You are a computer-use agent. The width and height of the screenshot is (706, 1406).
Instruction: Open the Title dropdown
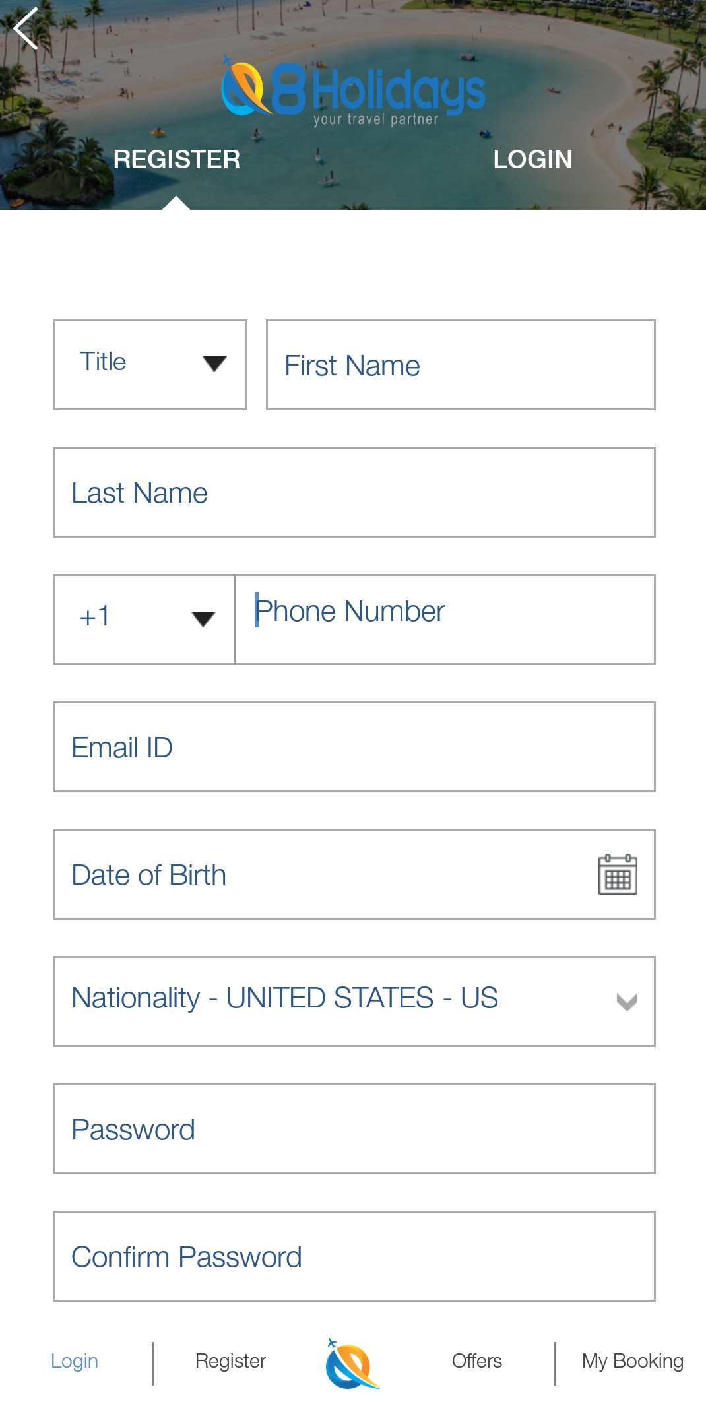(150, 365)
